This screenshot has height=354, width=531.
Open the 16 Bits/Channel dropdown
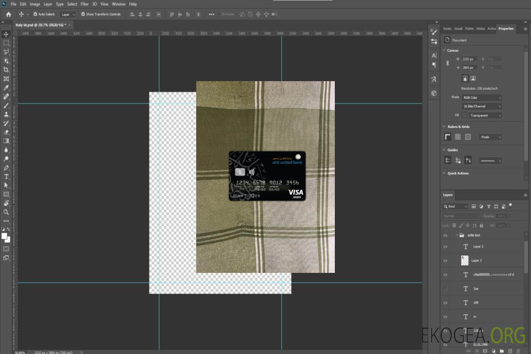[x=481, y=106]
